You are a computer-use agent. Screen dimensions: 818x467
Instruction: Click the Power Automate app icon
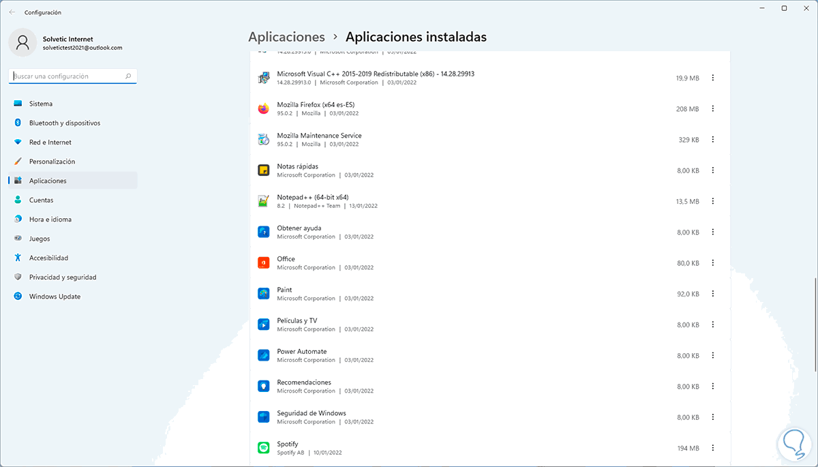[264, 355]
